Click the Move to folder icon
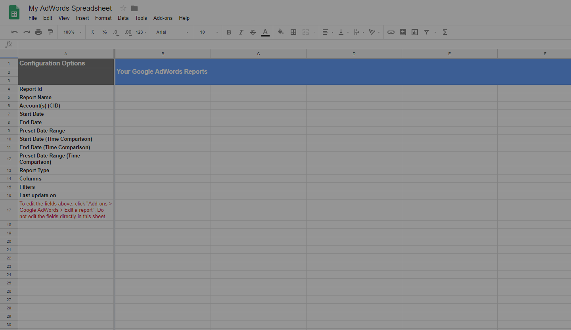Screen dimensions: 571x330 point(134,8)
